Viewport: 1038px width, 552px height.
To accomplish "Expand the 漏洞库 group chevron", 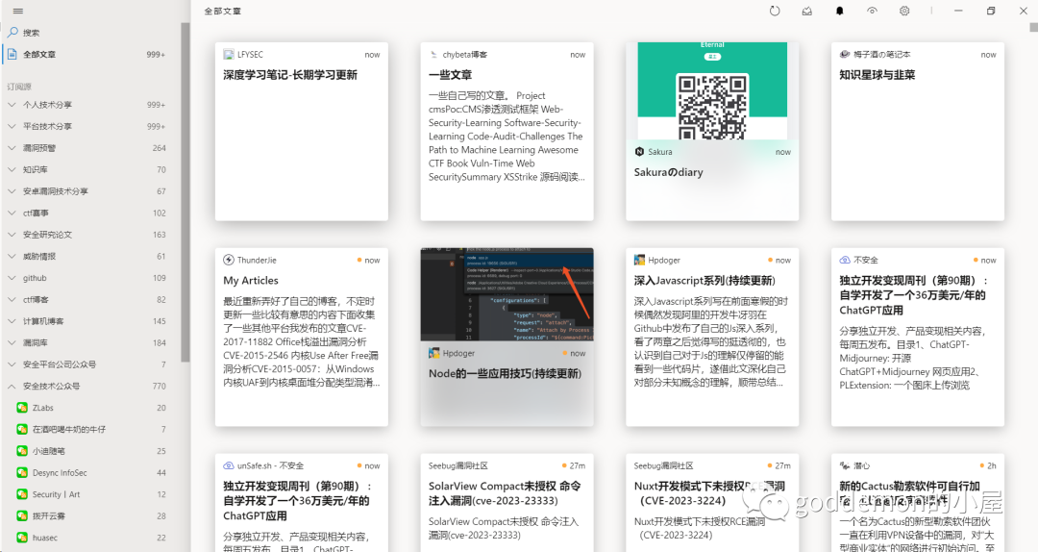I will click(x=12, y=342).
